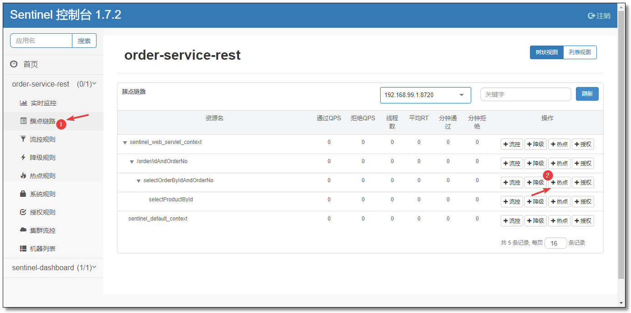Click the bar chart icon for 实时监控

23,103
